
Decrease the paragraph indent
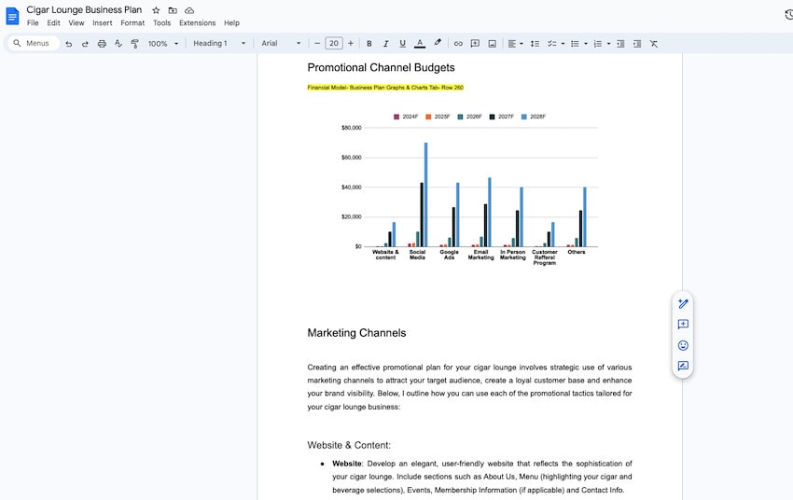coord(620,44)
